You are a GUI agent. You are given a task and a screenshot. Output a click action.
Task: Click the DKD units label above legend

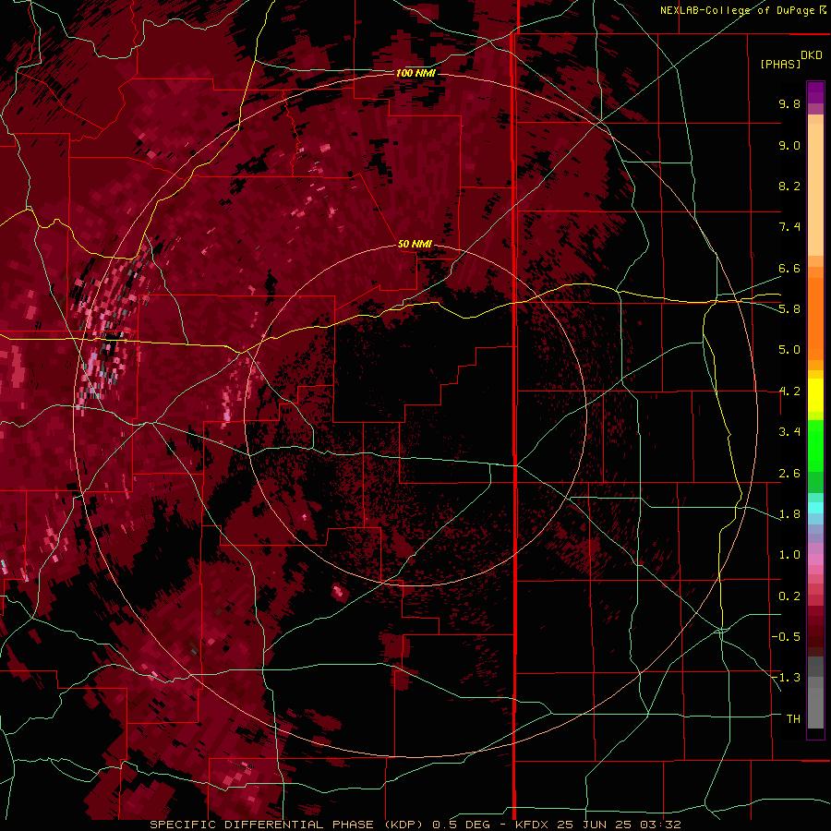pos(812,55)
